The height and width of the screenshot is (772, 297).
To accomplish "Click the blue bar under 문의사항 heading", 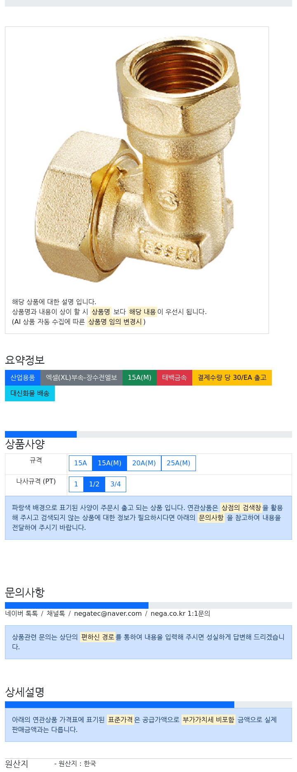I will click(77, 605).
